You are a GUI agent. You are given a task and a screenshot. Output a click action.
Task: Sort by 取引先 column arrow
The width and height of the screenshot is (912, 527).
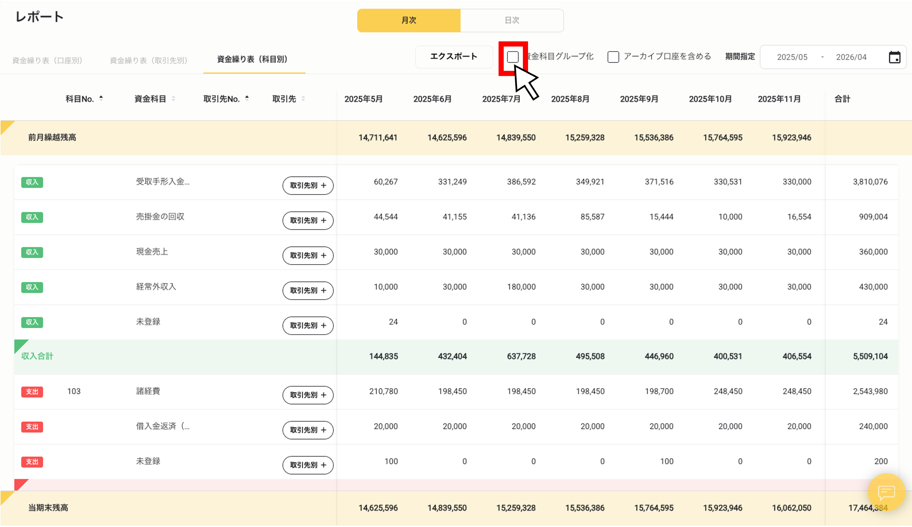303,98
